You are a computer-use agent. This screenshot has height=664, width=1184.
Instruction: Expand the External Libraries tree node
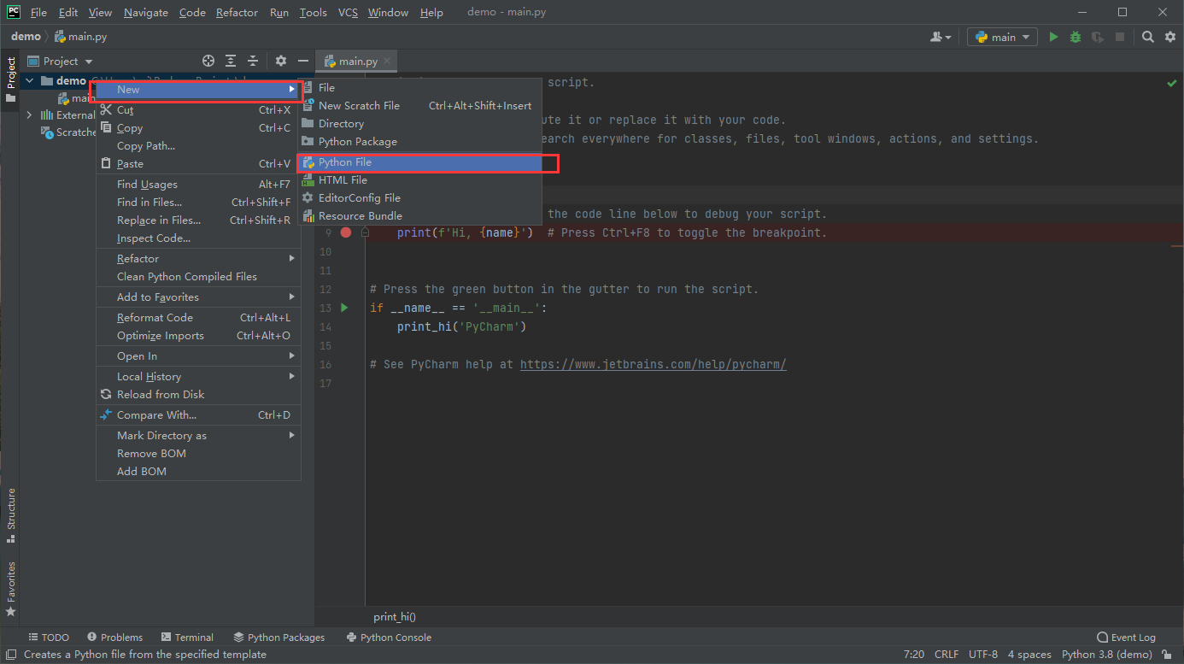coord(30,115)
